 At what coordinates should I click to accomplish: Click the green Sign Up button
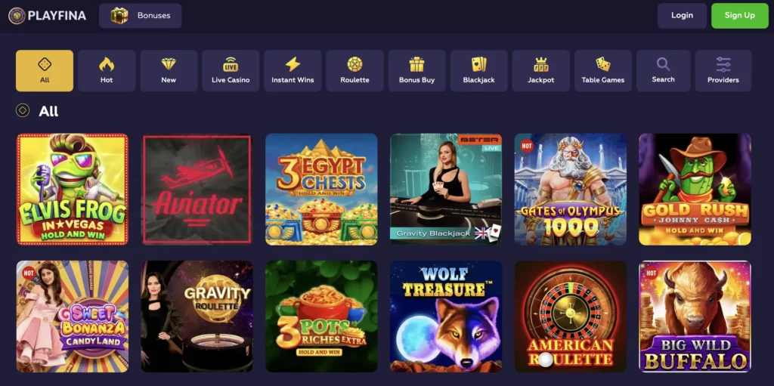(739, 16)
